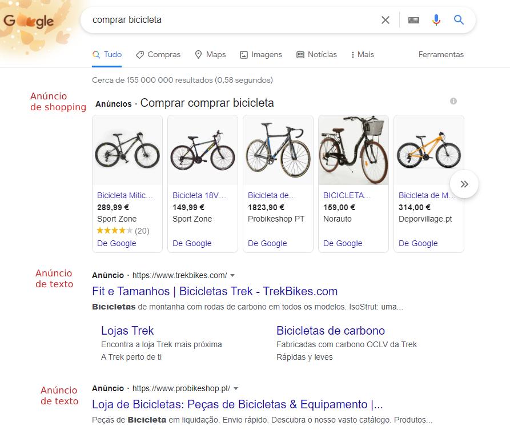Expand the probikeshop.pt ad dropdown arrow
510x434 pixels.
[x=236, y=388]
